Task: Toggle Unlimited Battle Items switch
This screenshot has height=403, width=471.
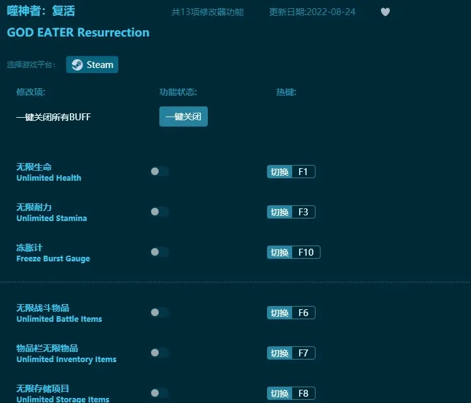Action: coord(159,312)
